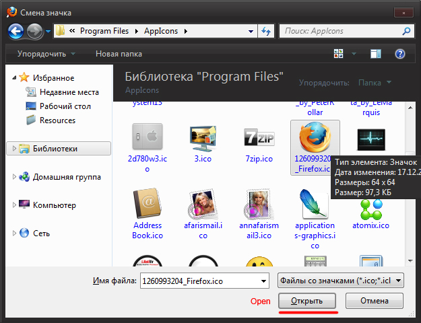Select the applications-graphics.ico feather icon

coord(315,204)
